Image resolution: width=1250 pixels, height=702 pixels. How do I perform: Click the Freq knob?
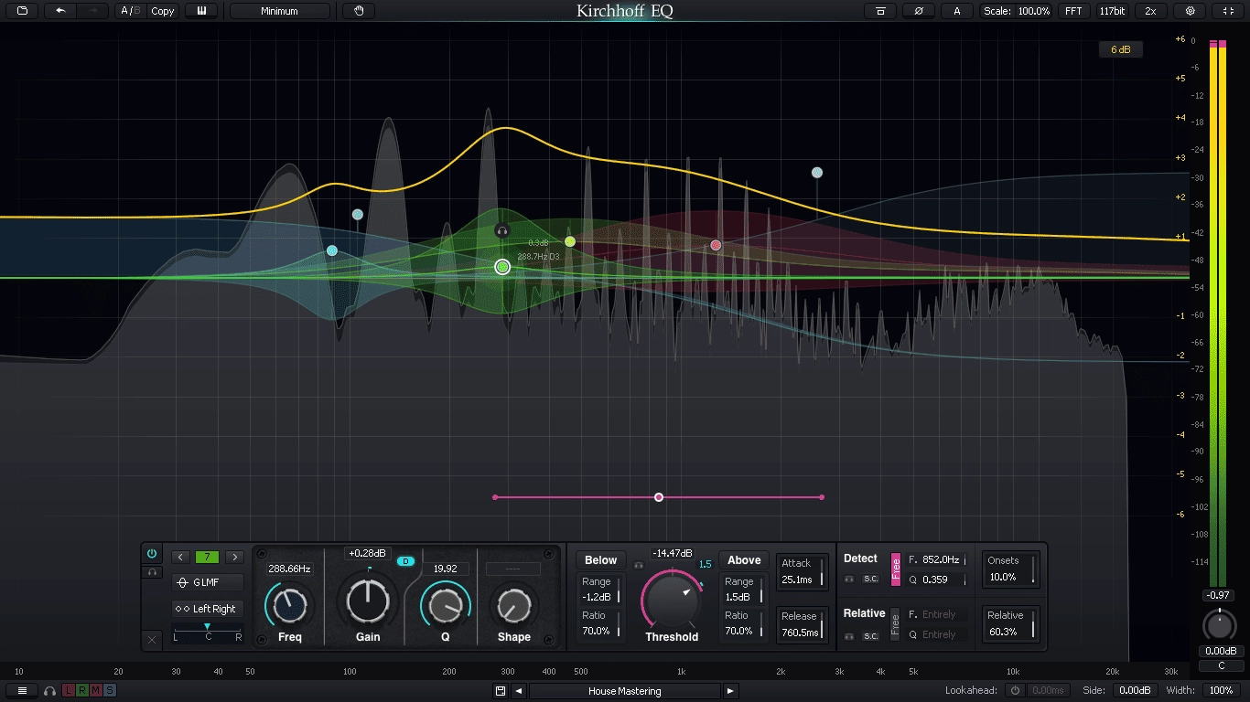(x=290, y=604)
